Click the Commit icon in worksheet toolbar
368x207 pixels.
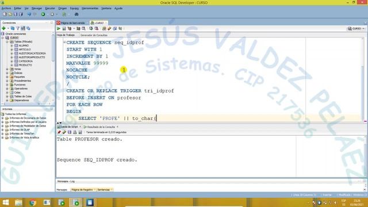(x=91, y=29)
